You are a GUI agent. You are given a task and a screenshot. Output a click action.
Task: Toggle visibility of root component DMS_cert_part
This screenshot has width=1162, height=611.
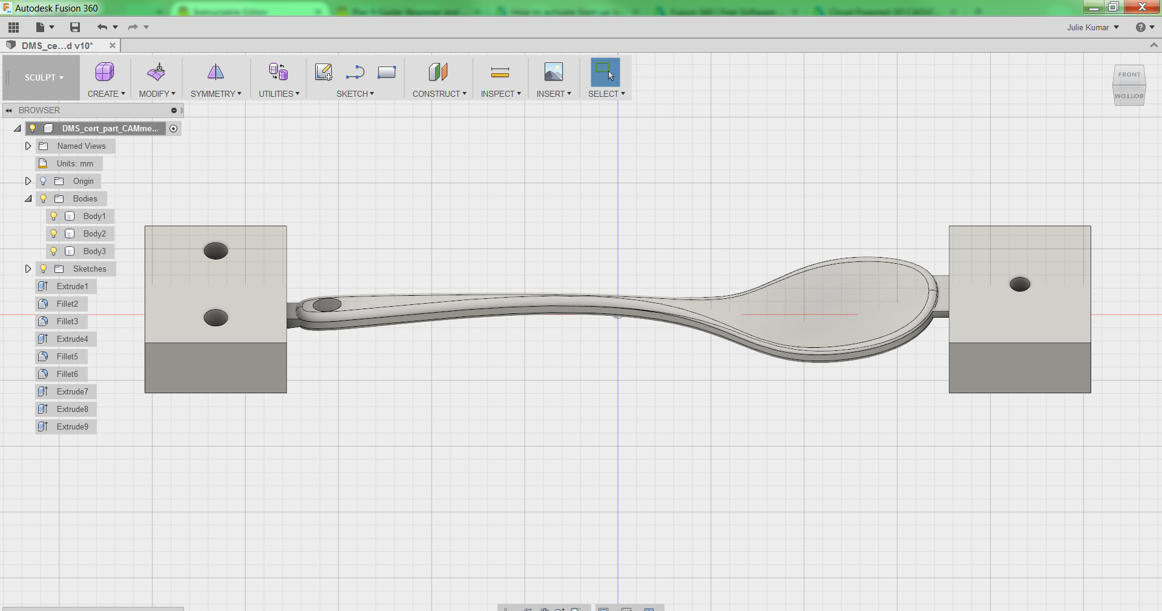[x=33, y=128]
